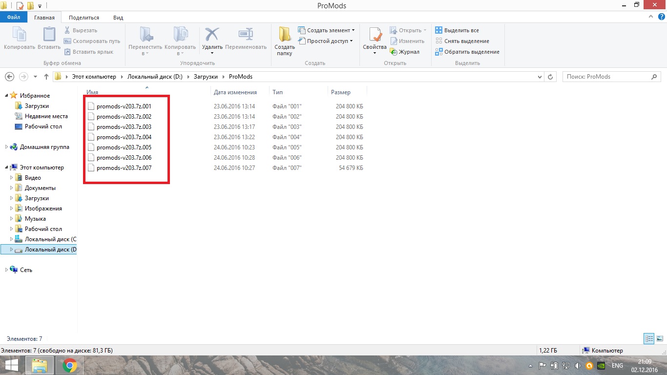Collapse the Этот компьютер tree node
The height and width of the screenshot is (375, 667).
[6, 167]
